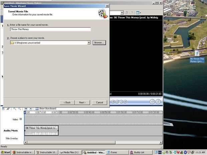
Task: Click the timeline horizontal scrollbar thumb
Action: [x=71, y=142]
